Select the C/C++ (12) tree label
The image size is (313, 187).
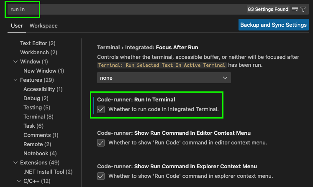pyautogui.click(x=37, y=181)
